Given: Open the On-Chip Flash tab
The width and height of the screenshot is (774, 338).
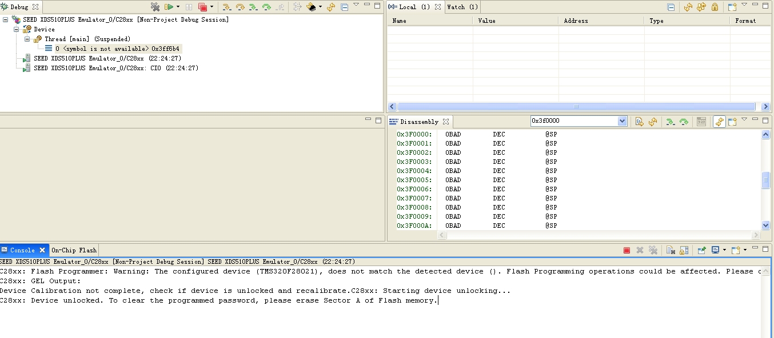Looking at the screenshot, I should 74,250.
